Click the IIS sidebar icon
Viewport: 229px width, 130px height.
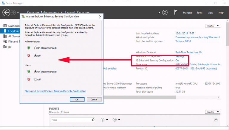(5, 47)
